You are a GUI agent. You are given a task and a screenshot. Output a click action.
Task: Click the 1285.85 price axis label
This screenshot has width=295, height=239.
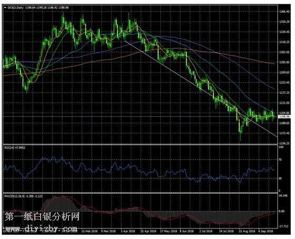click(x=284, y=62)
